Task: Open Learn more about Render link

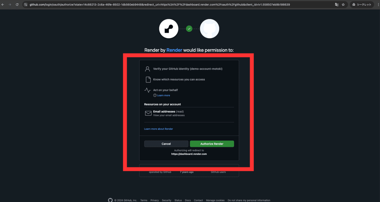Action: [158, 129]
